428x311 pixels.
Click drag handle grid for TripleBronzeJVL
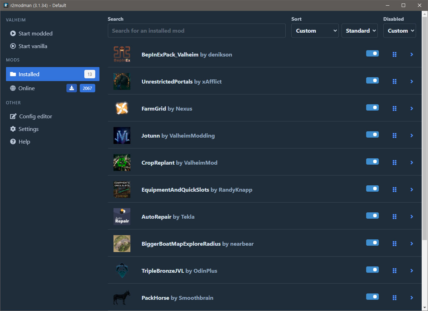click(395, 271)
